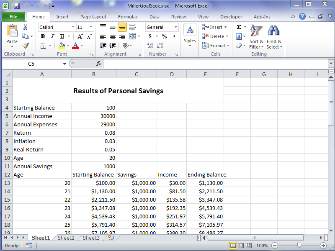Click the green File button
Screen dimensions: 335x251
[x=13, y=17]
